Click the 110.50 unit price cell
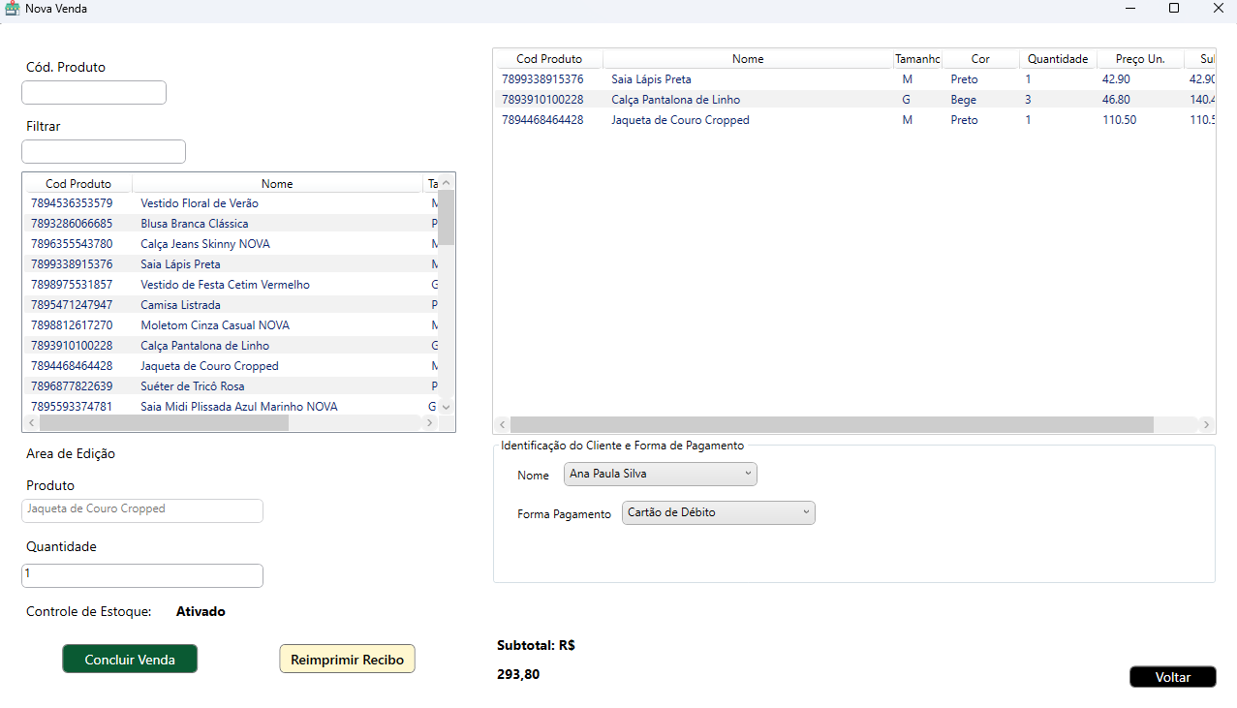 tap(1120, 120)
